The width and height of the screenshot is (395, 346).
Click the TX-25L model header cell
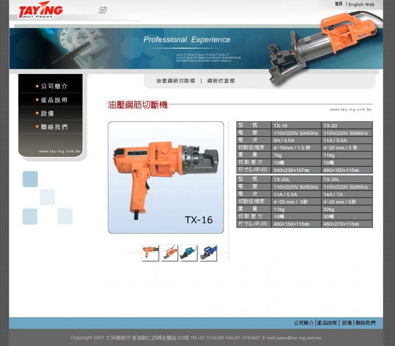347,179
